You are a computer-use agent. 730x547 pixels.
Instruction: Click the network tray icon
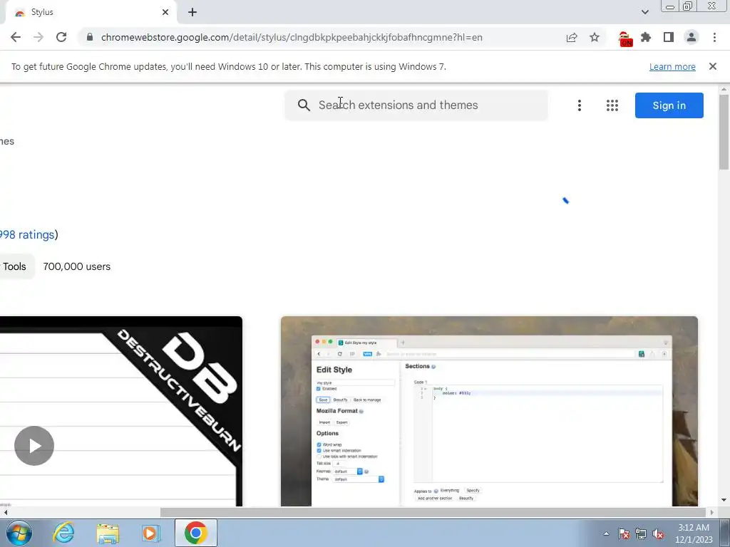pos(641,533)
